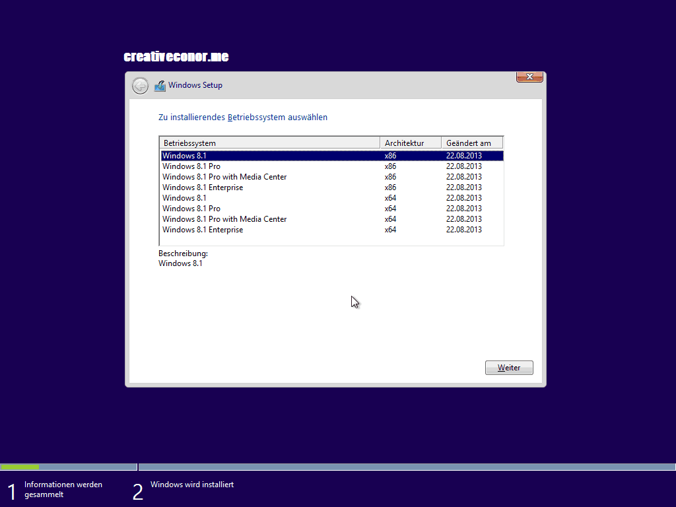Select Windows 8.1 Pro with Media Center x64
676x507 pixels.
click(332, 219)
